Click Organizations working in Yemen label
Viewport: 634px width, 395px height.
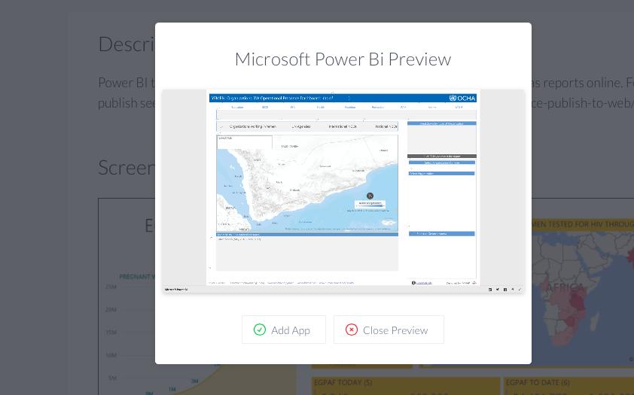point(253,126)
